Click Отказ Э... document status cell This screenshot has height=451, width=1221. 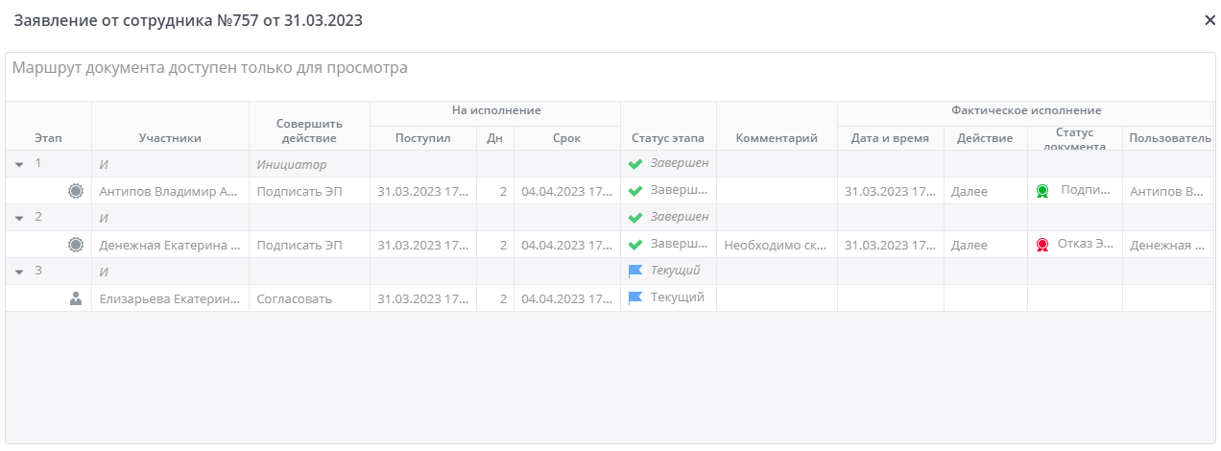(x=1075, y=245)
